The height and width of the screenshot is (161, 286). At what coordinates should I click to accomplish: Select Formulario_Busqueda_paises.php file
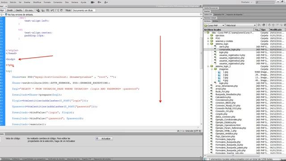click(x=231, y=148)
